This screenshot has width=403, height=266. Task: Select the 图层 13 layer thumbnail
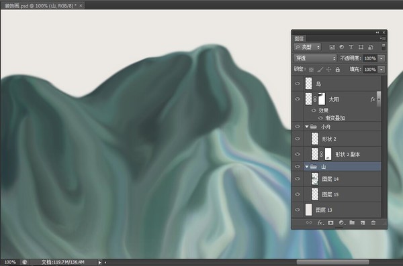pos(309,210)
